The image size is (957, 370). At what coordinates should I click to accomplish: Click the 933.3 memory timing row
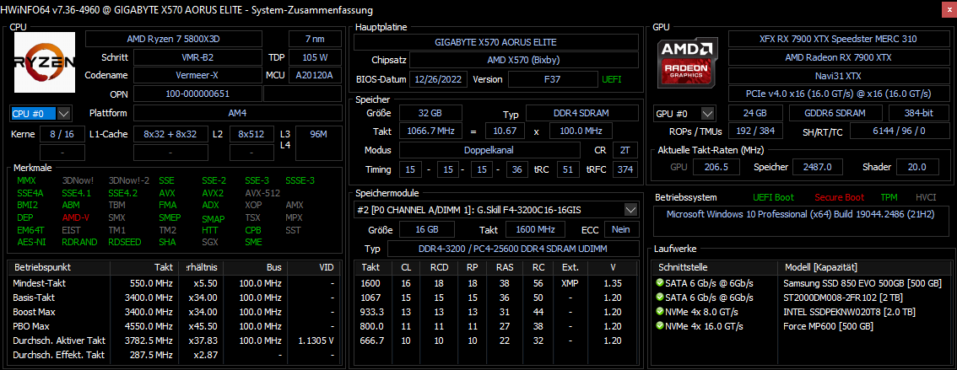tap(497, 312)
